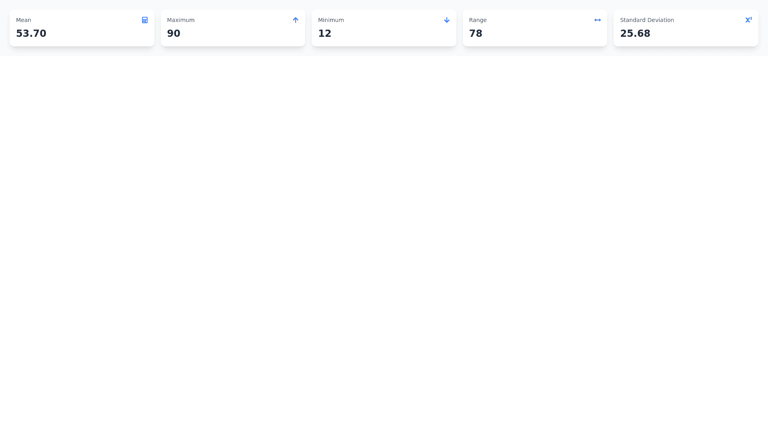The image size is (768, 432).
Task: Click the down arrow icon beside Minimum
Action: [x=446, y=20]
